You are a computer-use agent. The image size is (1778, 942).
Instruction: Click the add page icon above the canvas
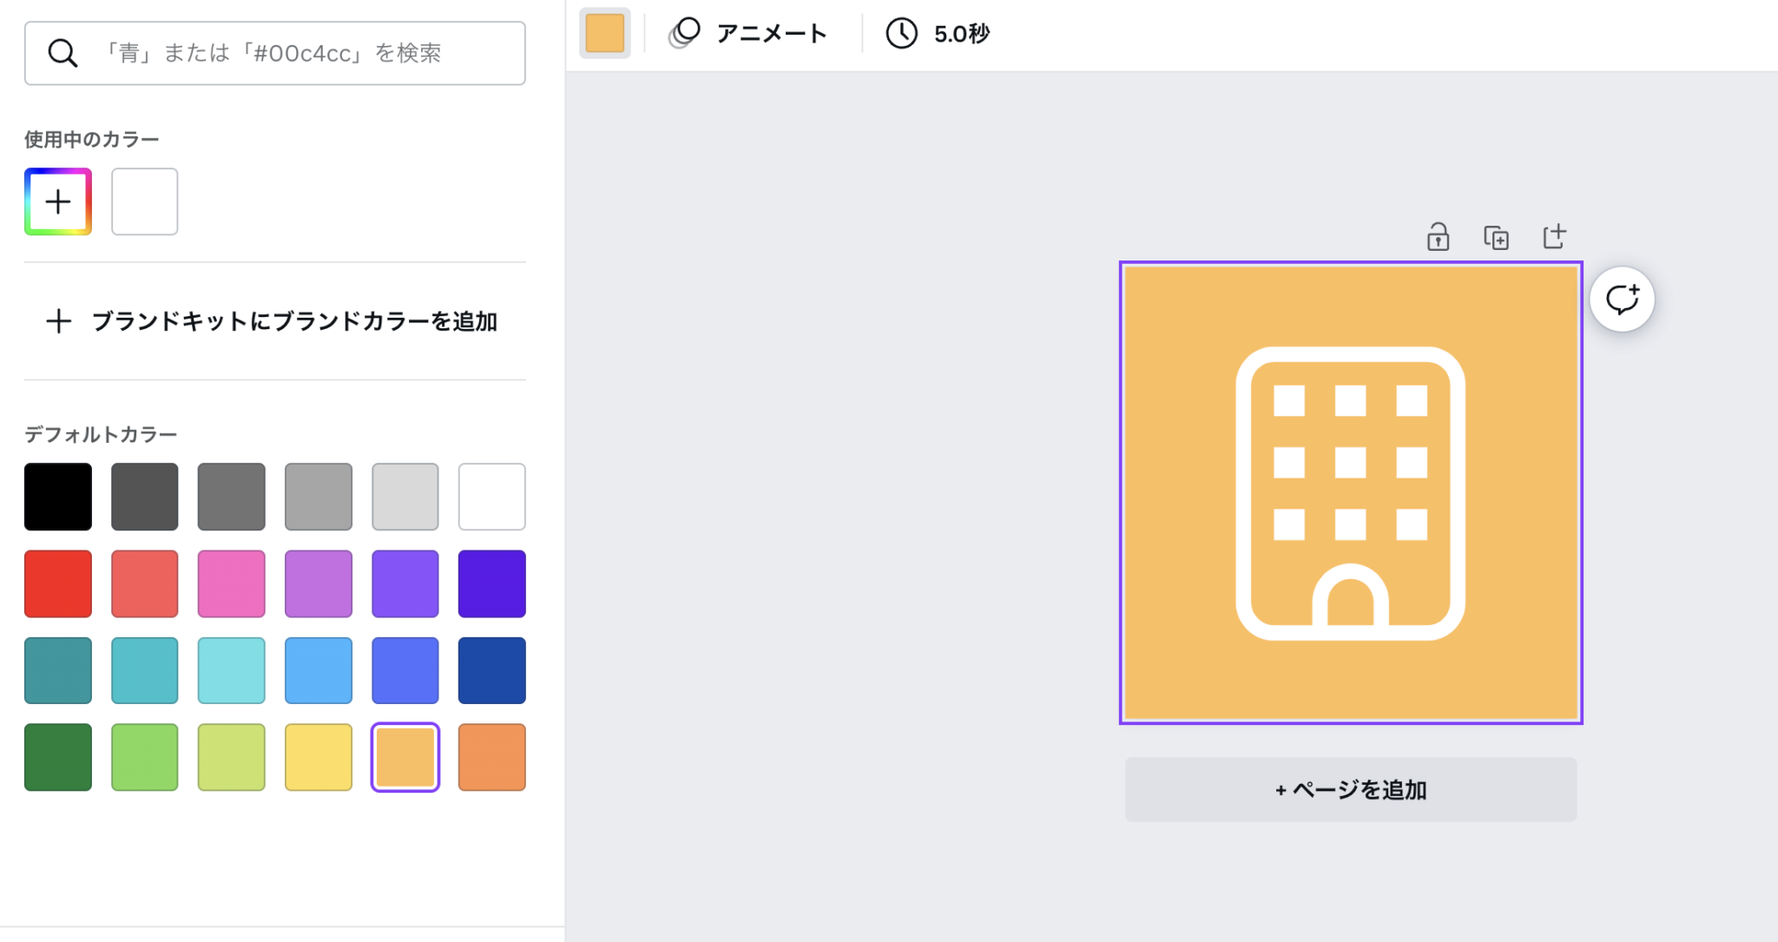coord(1556,235)
